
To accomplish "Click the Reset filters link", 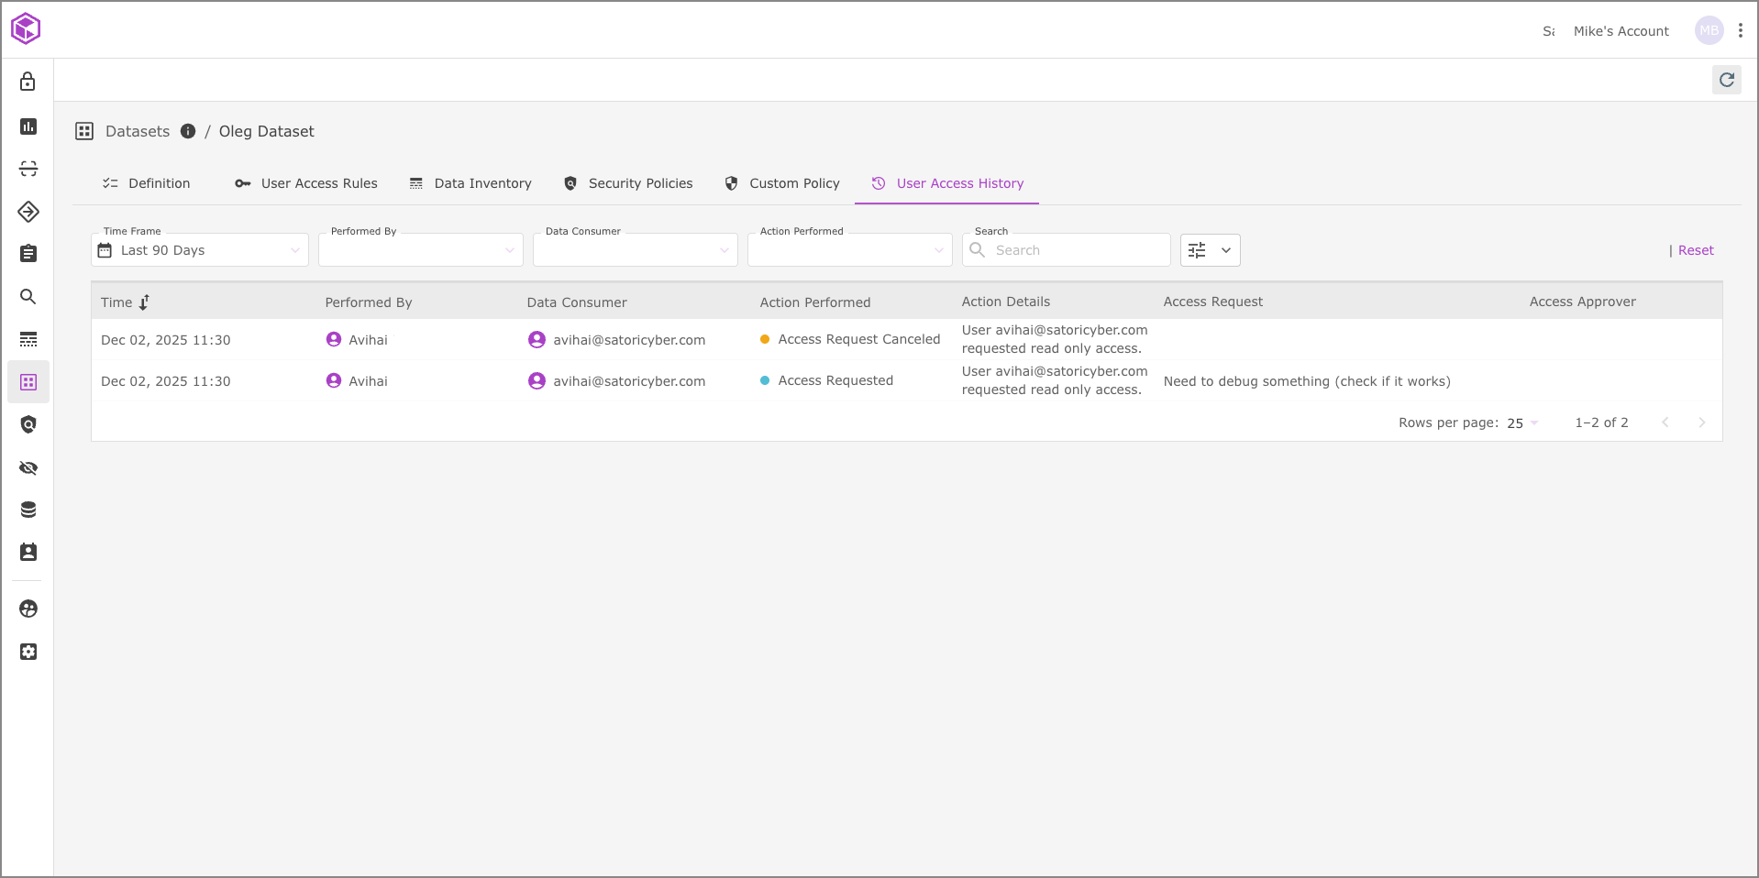I will pos(1695,250).
